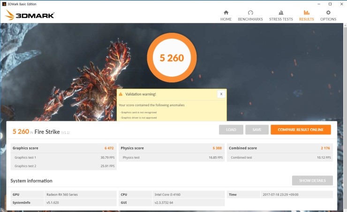Click the Radeon RX 560 Series text

(x=62, y=195)
